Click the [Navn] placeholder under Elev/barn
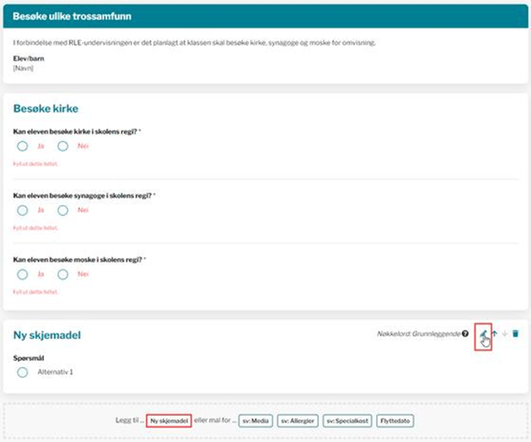The height and width of the screenshot is (442, 531). coord(23,69)
